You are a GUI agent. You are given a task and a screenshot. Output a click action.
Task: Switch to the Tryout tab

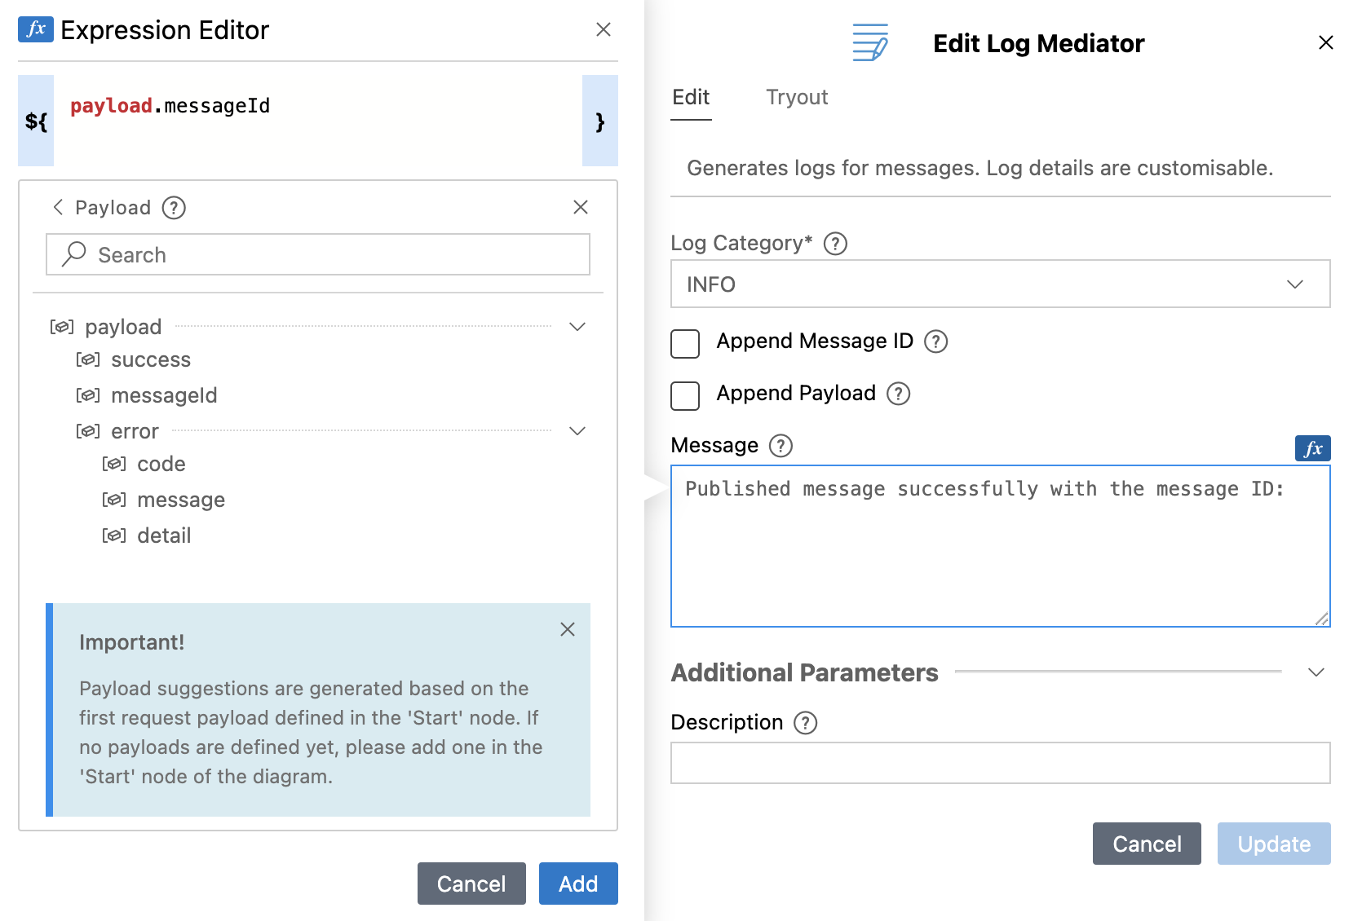pos(797,97)
